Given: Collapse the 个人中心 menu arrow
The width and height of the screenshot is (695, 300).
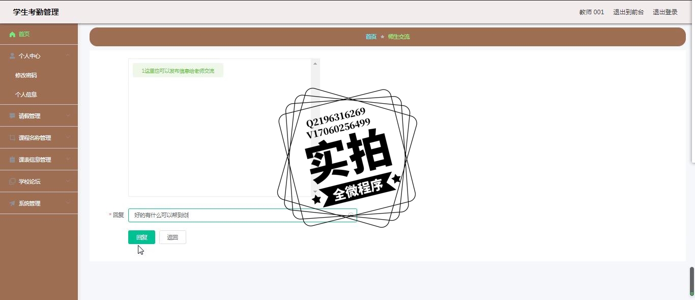Looking at the screenshot, I should point(68,56).
